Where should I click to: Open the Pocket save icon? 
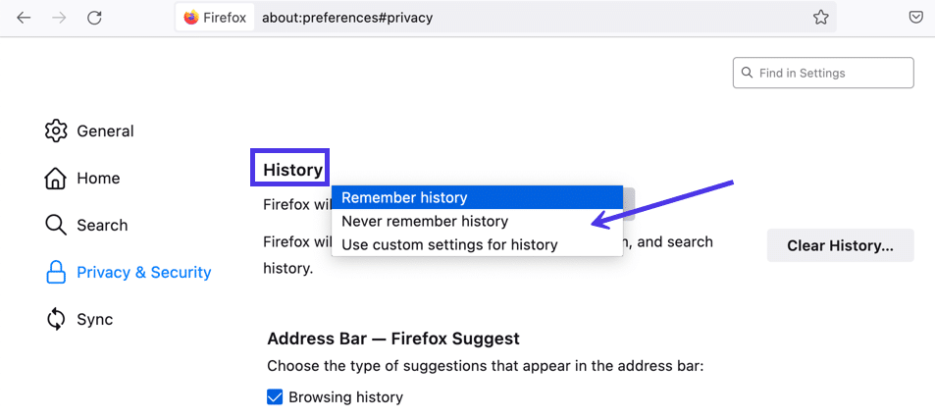click(914, 18)
